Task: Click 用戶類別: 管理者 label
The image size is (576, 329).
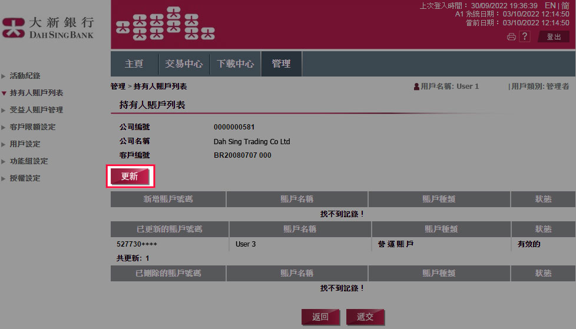Action: (x=540, y=87)
